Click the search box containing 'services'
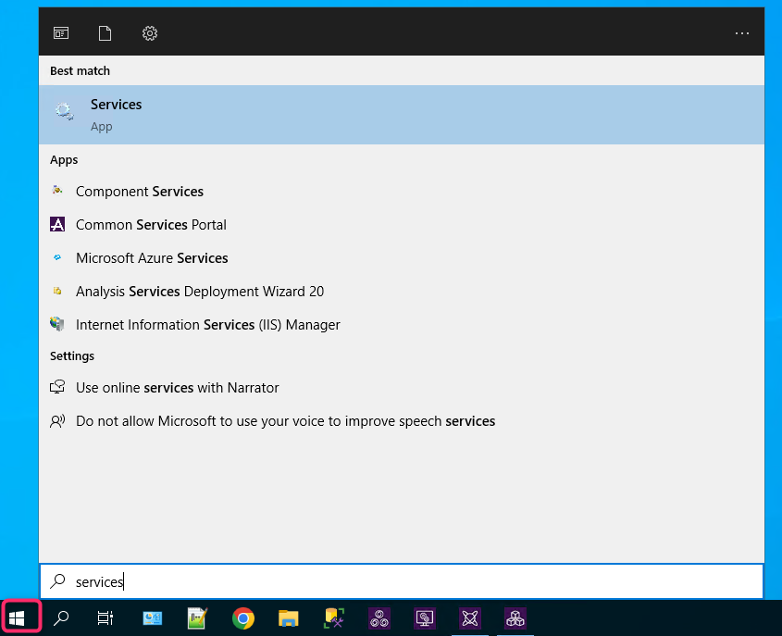The image size is (782, 636). [402, 581]
